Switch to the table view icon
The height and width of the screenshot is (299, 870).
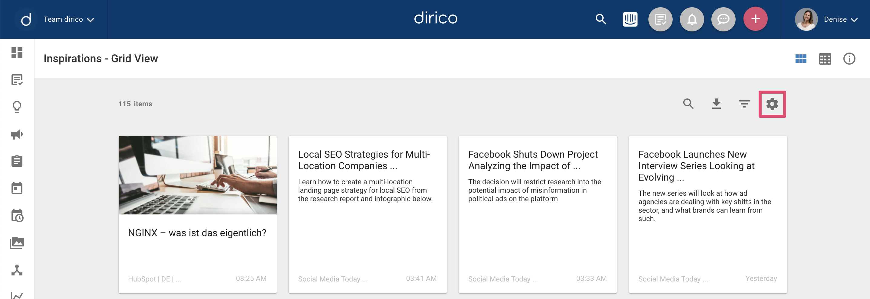(x=825, y=59)
